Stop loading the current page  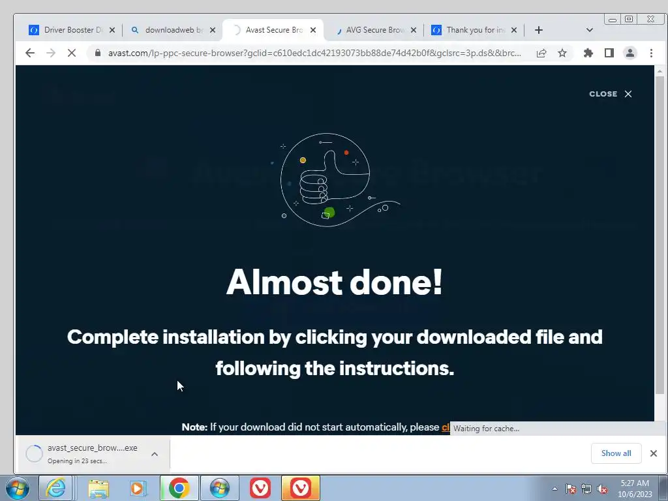[72, 53]
